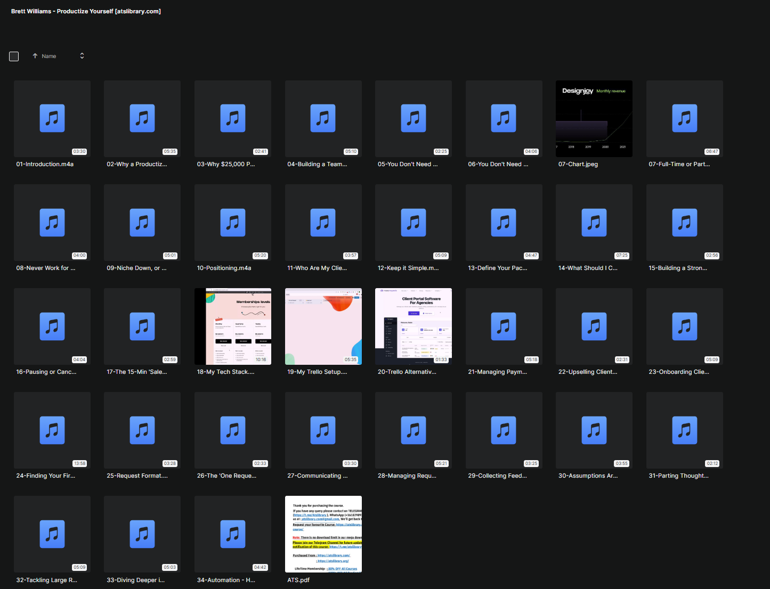Open 16-Pausing or Canc audio icon
Screen dimensions: 770x589
point(52,326)
